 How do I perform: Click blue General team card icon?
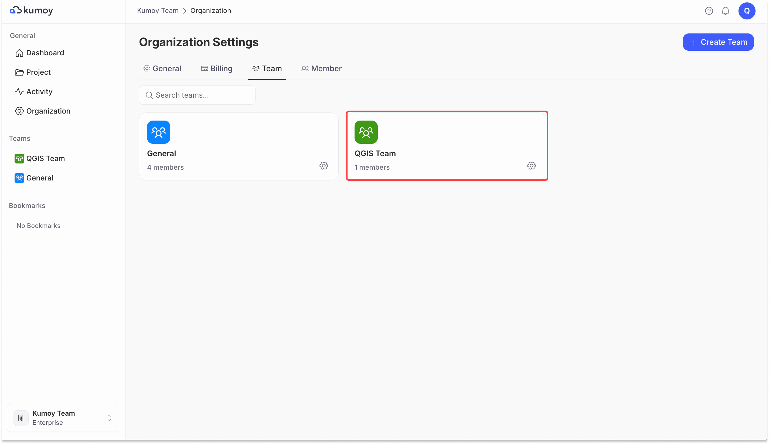click(158, 132)
